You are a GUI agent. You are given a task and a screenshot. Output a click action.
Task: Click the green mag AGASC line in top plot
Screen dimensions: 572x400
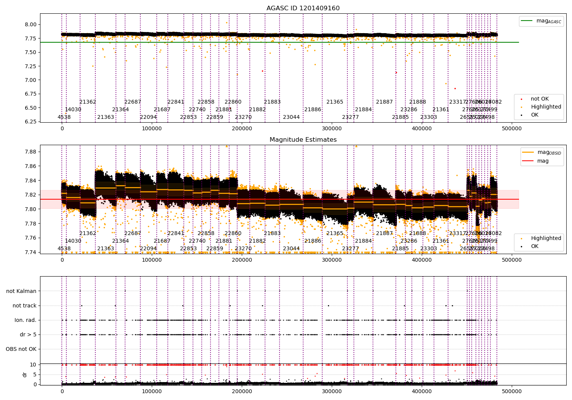coord(280,42)
